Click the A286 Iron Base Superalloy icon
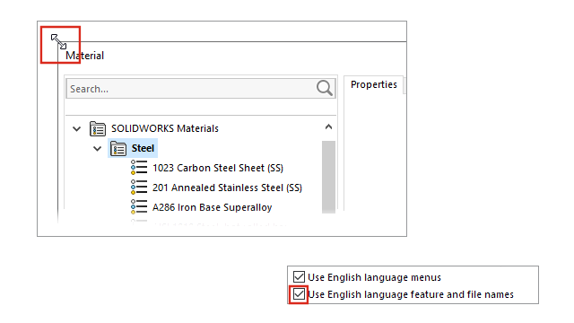Screen dimensions: 574x323 pyautogui.click(x=139, y=207)
